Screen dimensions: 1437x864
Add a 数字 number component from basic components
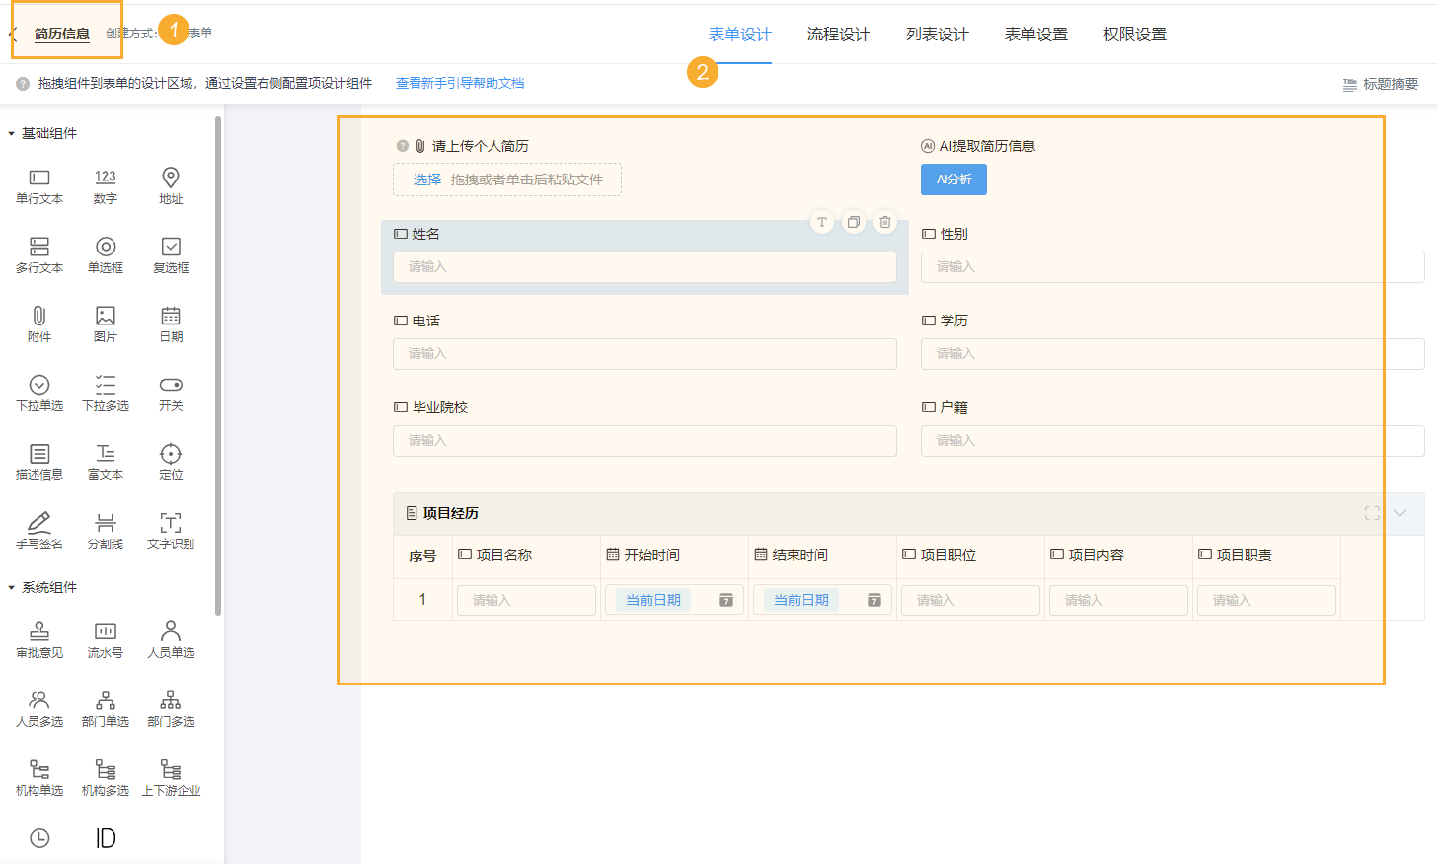pyautogui.click(x=105, y=184)
